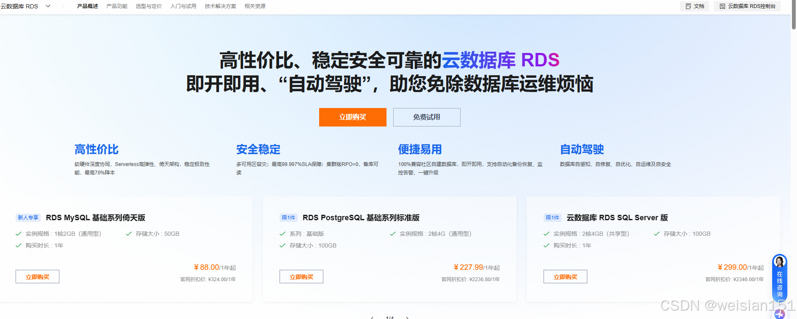Switch to the 产品功能 tab
Screen dimensions: 797x319
117,6
